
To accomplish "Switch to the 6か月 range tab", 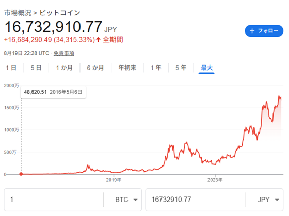I will [95, 68].
